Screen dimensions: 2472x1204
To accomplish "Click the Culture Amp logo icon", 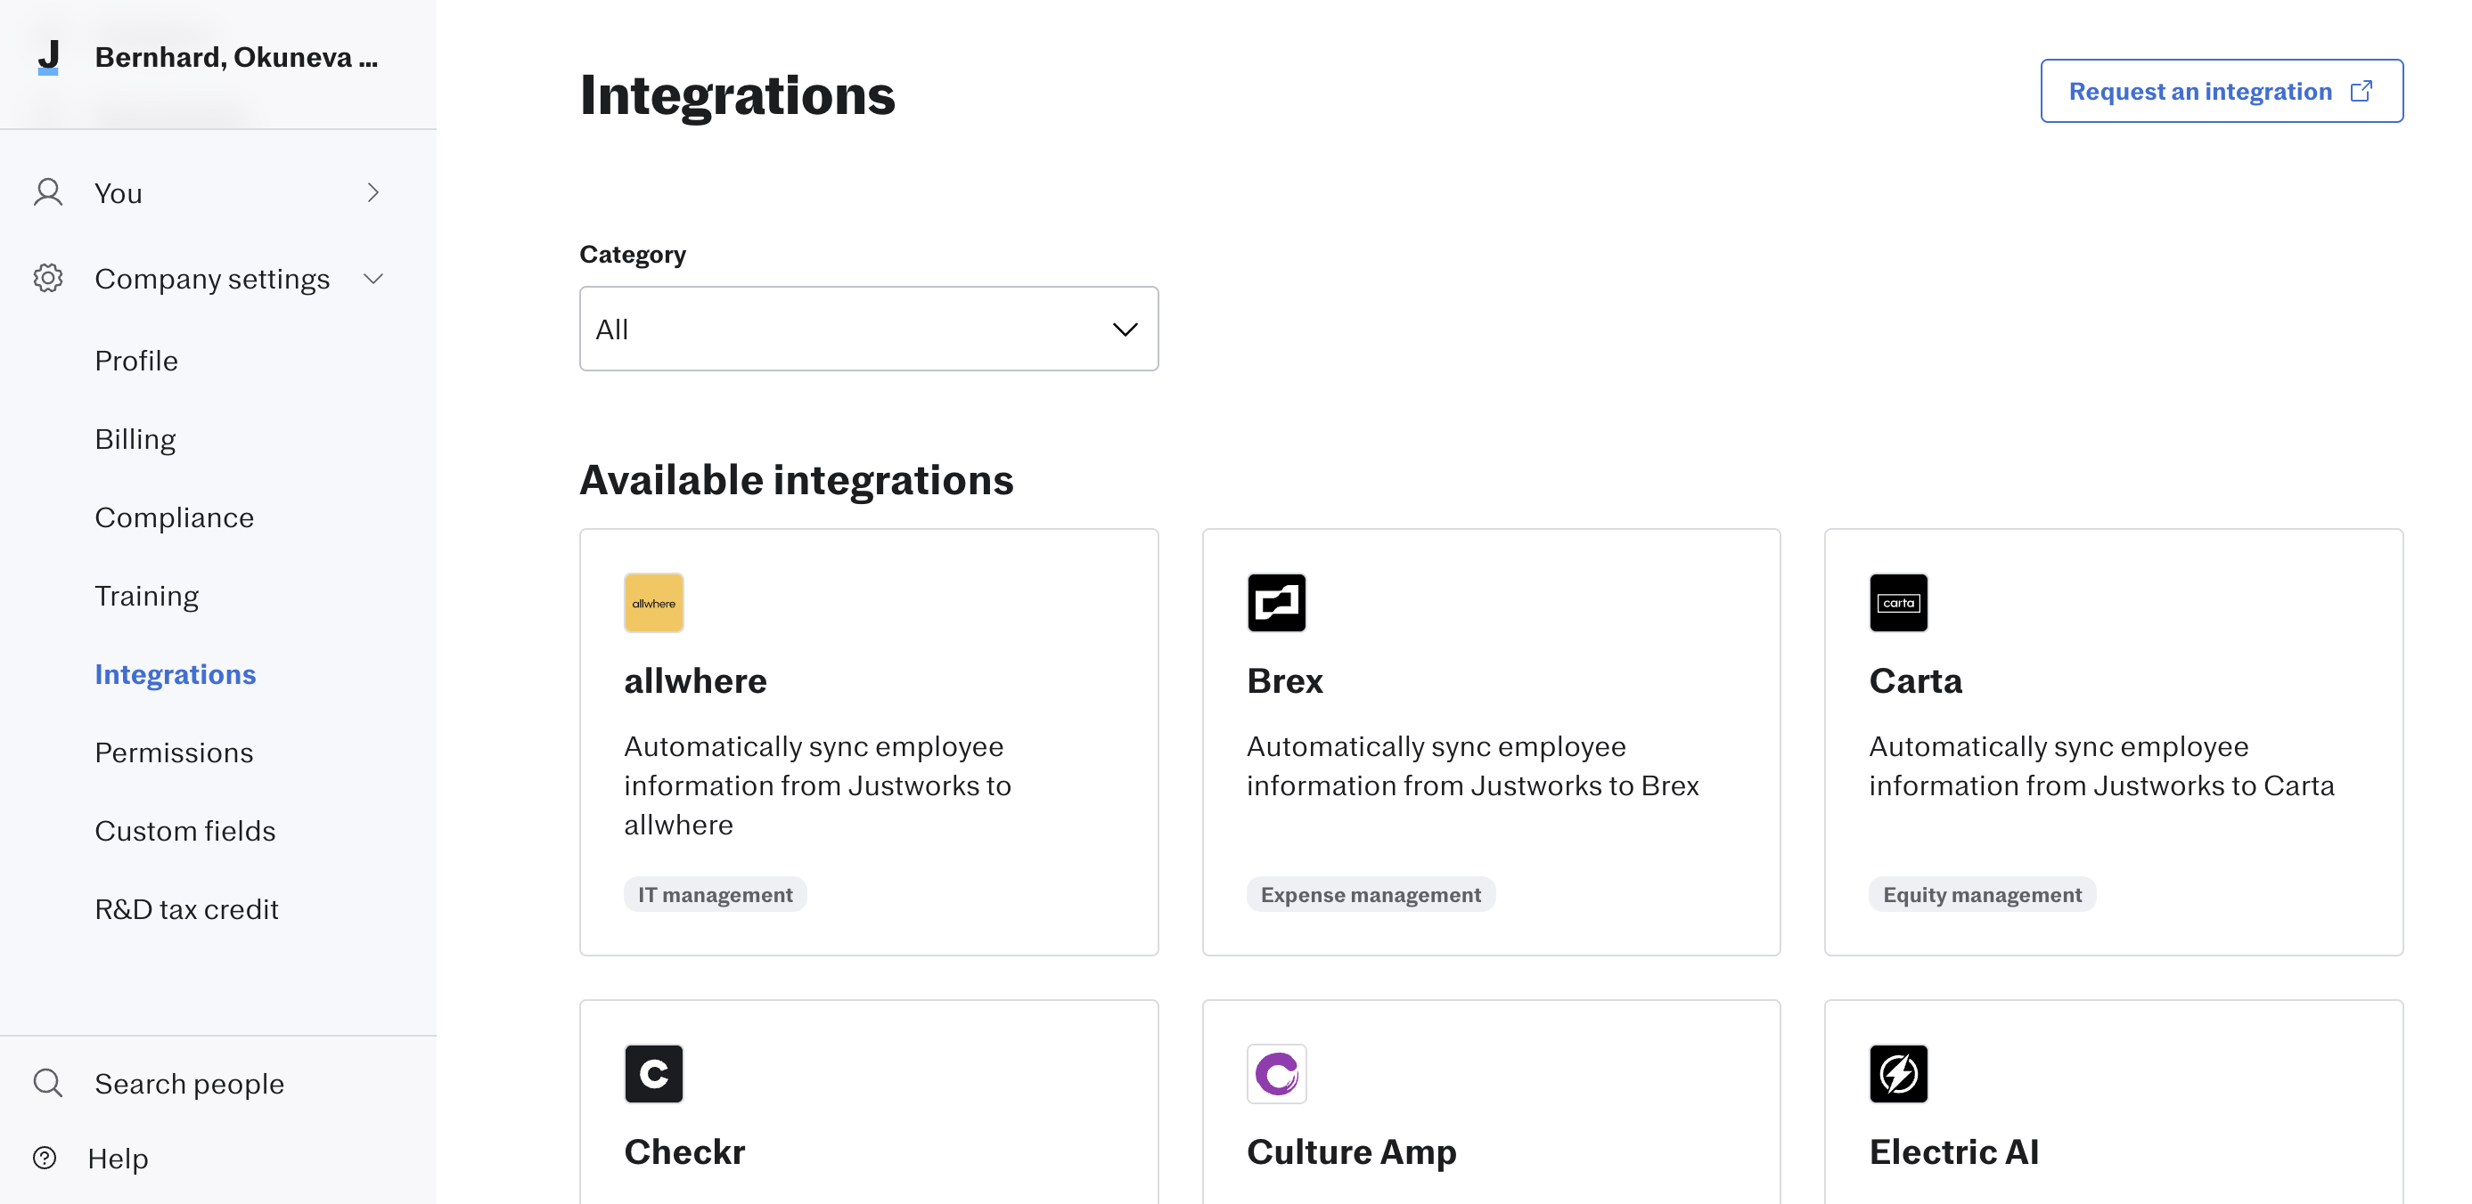I will point(1276,1073).
